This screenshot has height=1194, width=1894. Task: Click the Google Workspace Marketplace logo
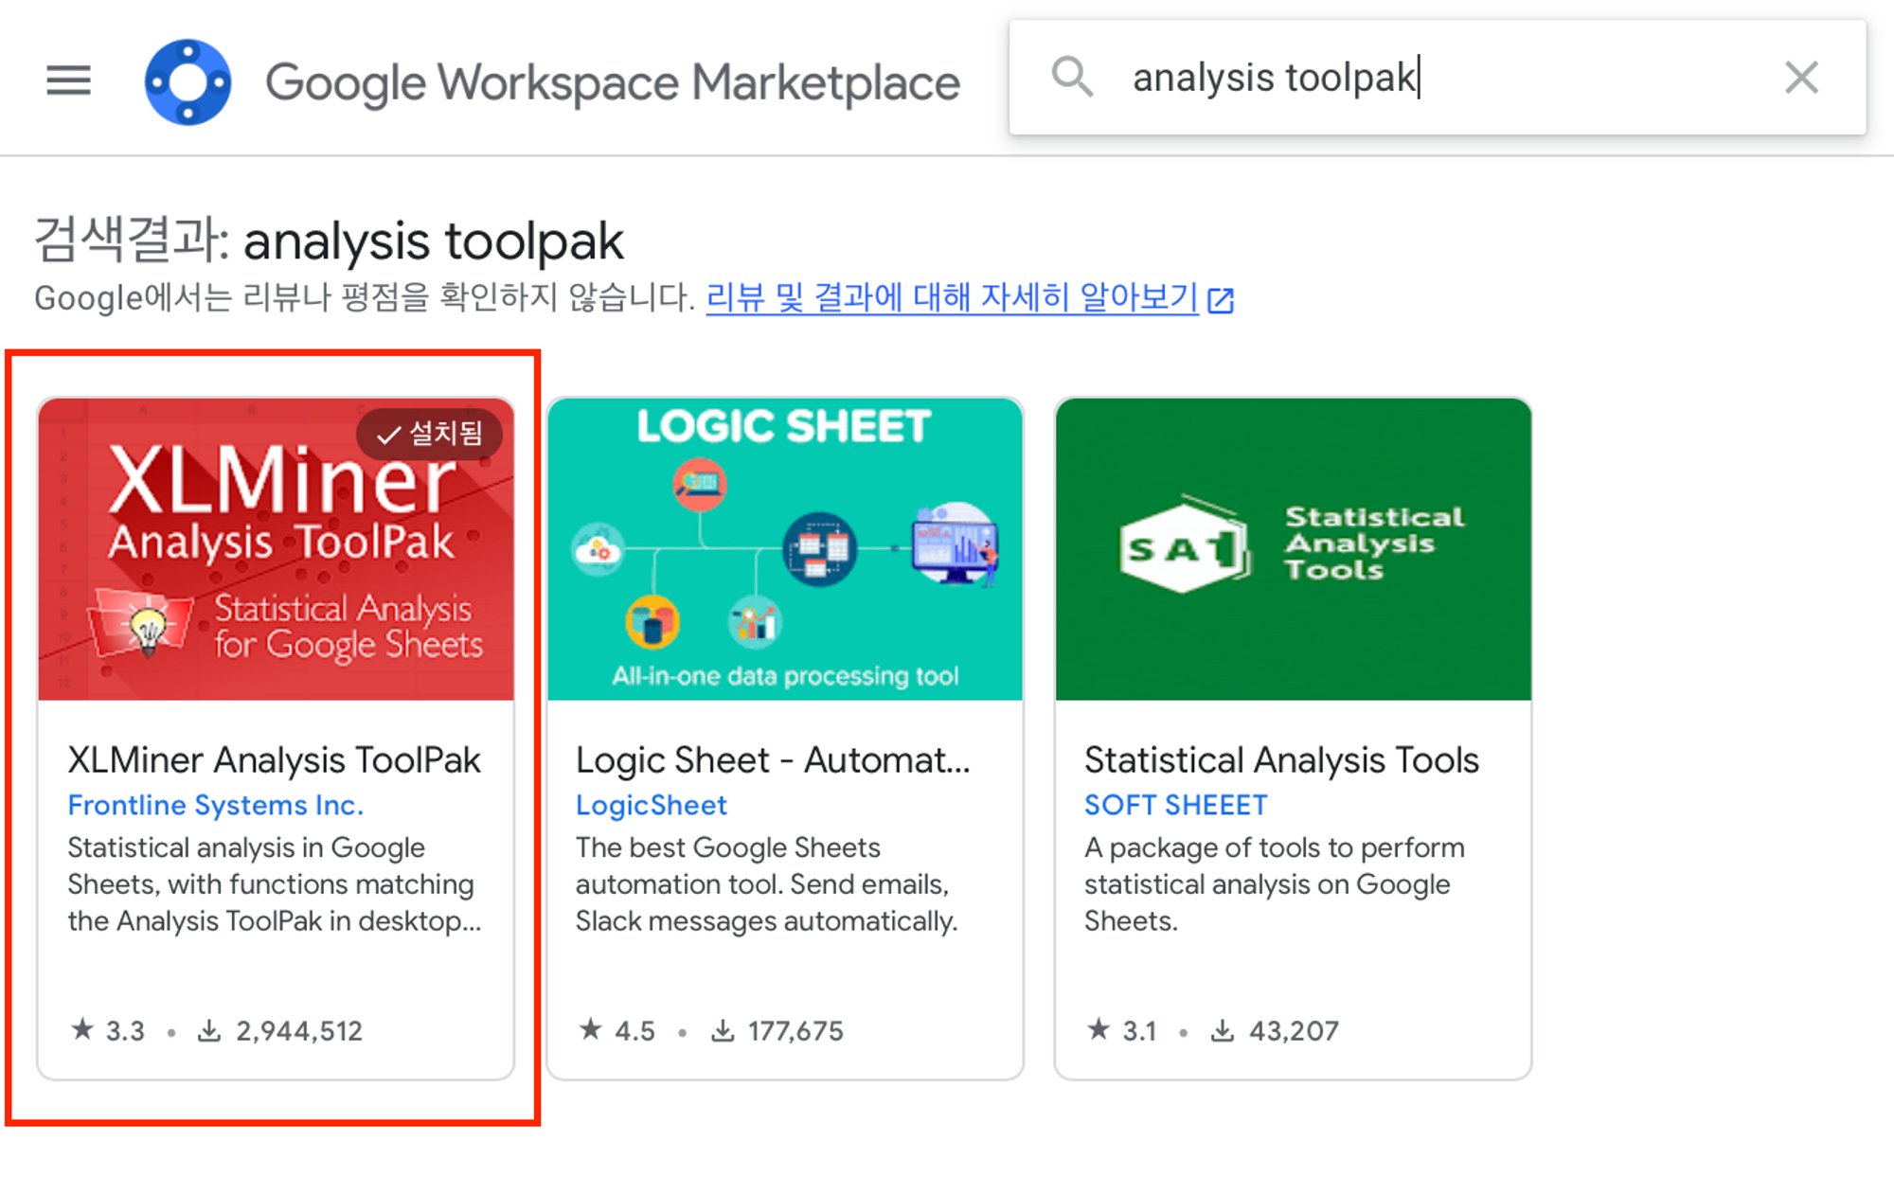point(188,82)
